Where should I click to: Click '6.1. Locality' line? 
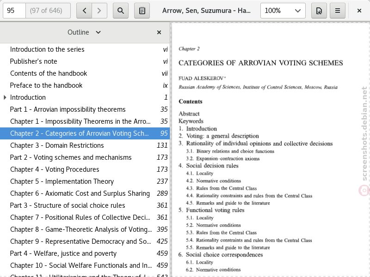[200, 262]
